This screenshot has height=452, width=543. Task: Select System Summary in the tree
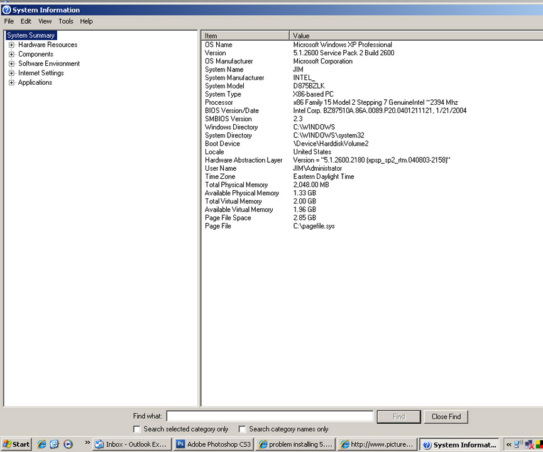[31, 35]
